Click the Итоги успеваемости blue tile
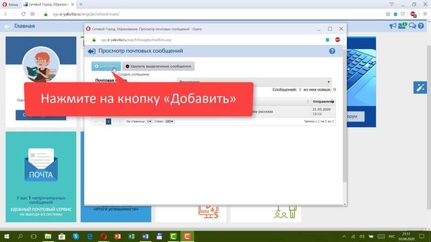The height and width of the screenshot is (242, 431). (x=116, y=214)
